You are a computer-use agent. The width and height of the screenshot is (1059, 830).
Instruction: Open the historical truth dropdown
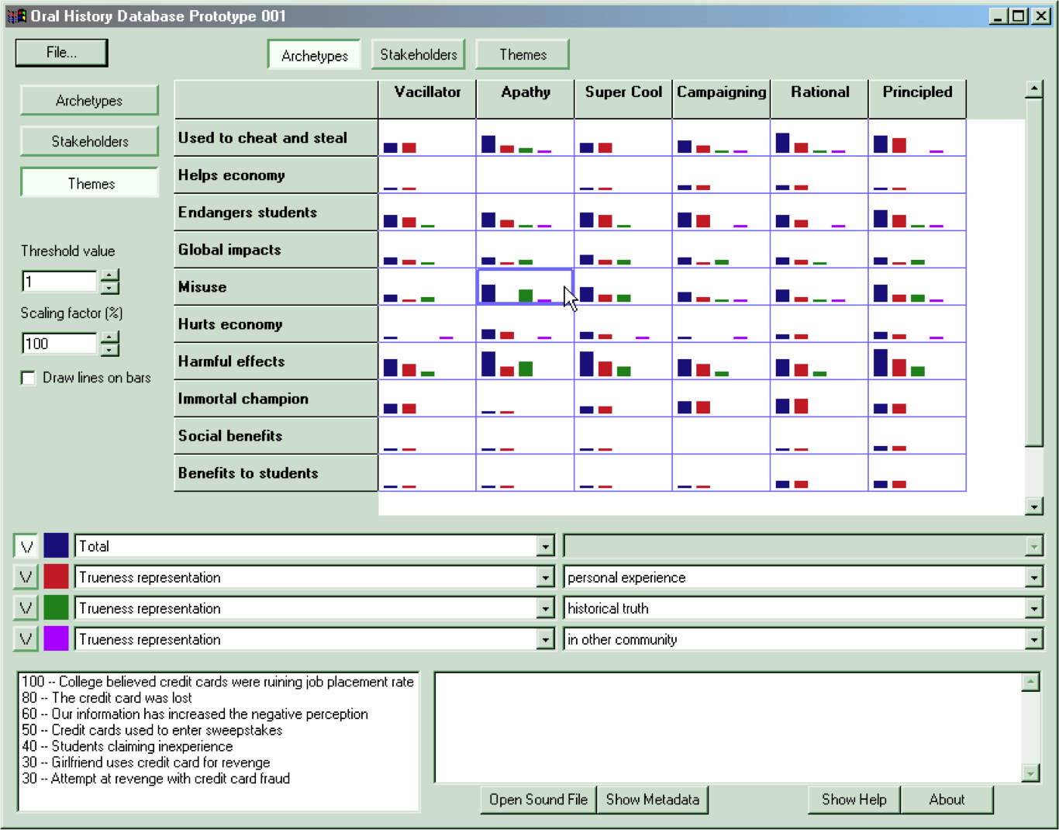pyautogui.click(x=1033, y=609)
